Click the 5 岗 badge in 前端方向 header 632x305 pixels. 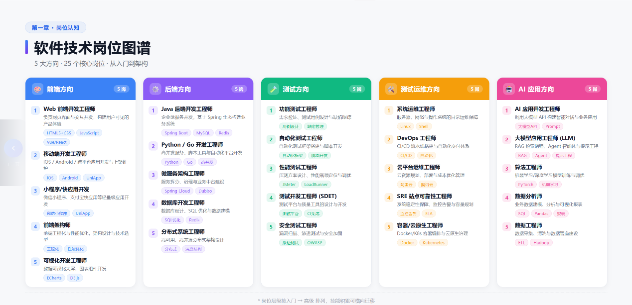click(121, 89)
